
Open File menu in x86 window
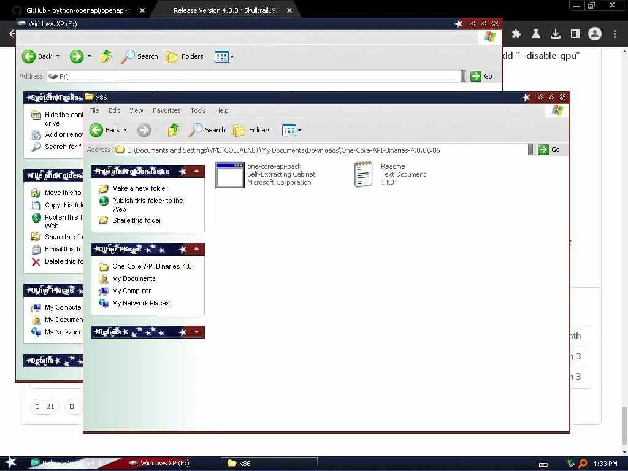pyautogui.click(x=94, y=110)
